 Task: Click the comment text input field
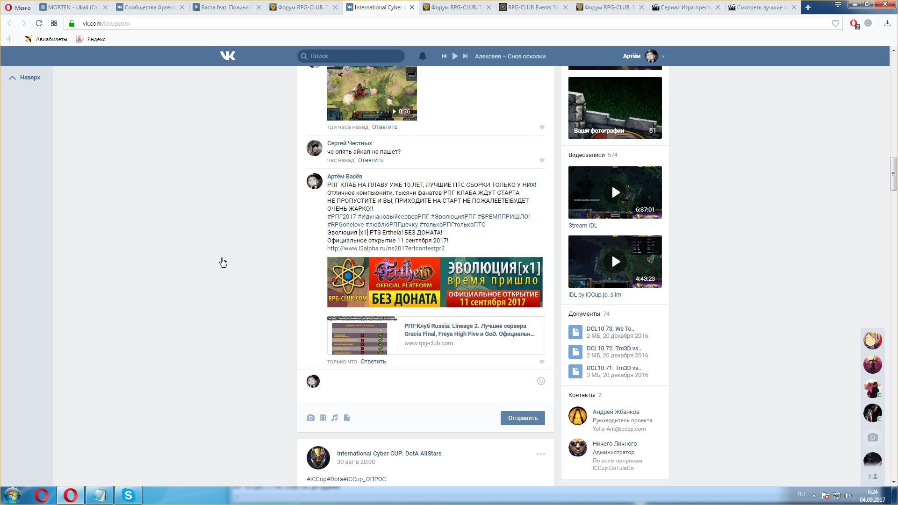(428, 387)
